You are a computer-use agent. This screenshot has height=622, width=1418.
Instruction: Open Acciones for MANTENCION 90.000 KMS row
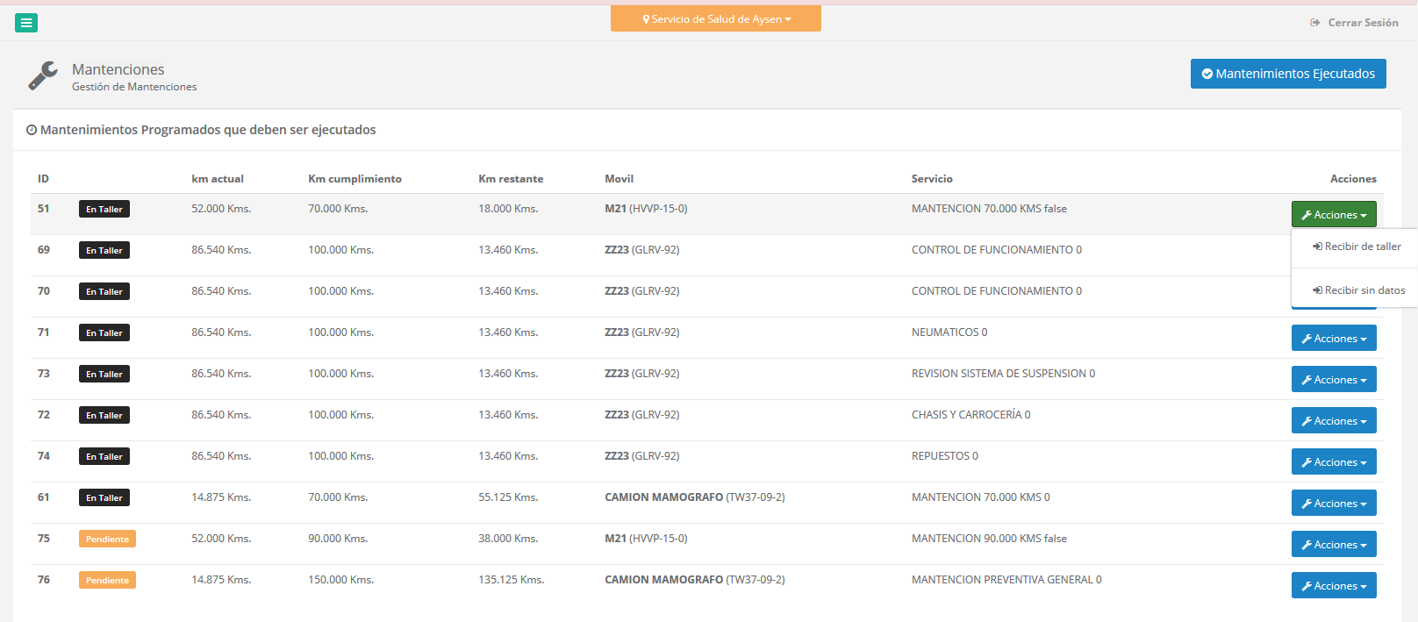(1333, 545)
